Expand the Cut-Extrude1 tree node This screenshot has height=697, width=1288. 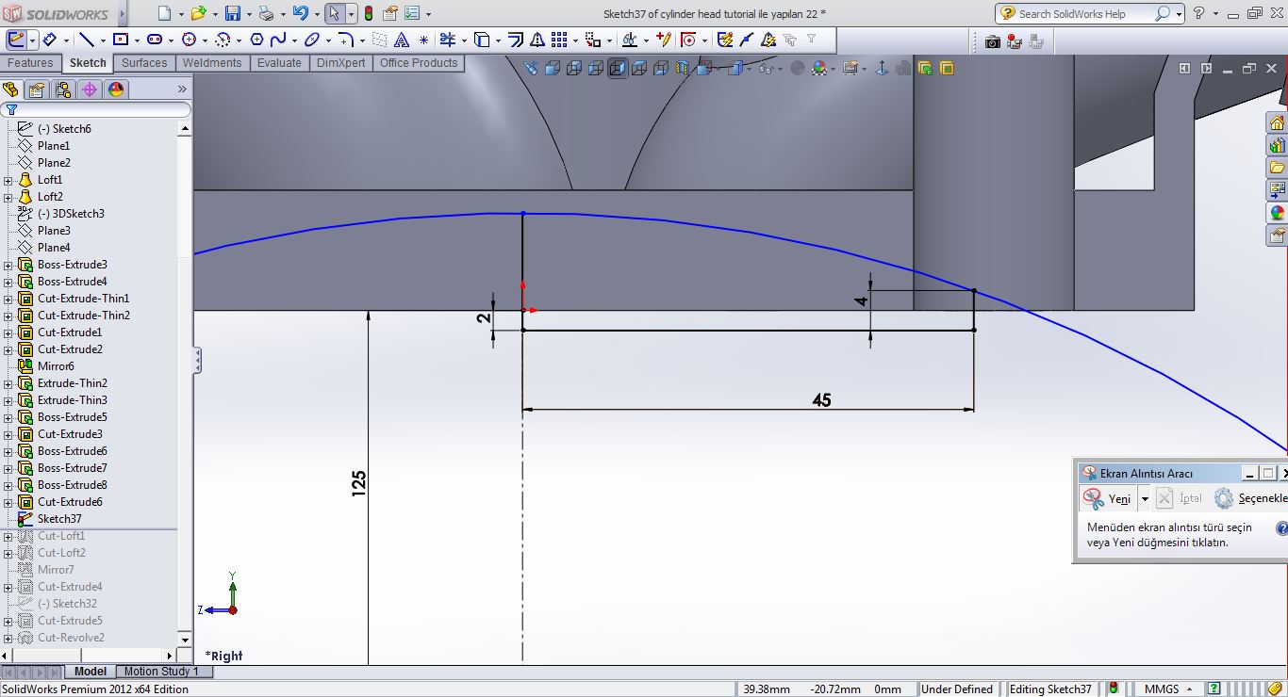tap(8, 332)
